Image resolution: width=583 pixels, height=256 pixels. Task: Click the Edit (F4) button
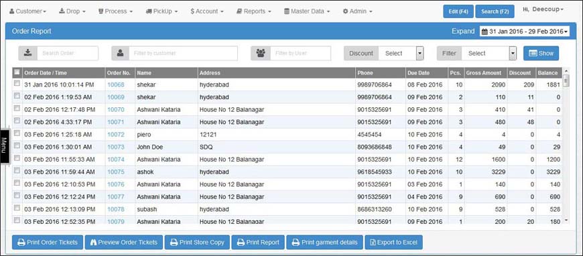tap(458, 11)
